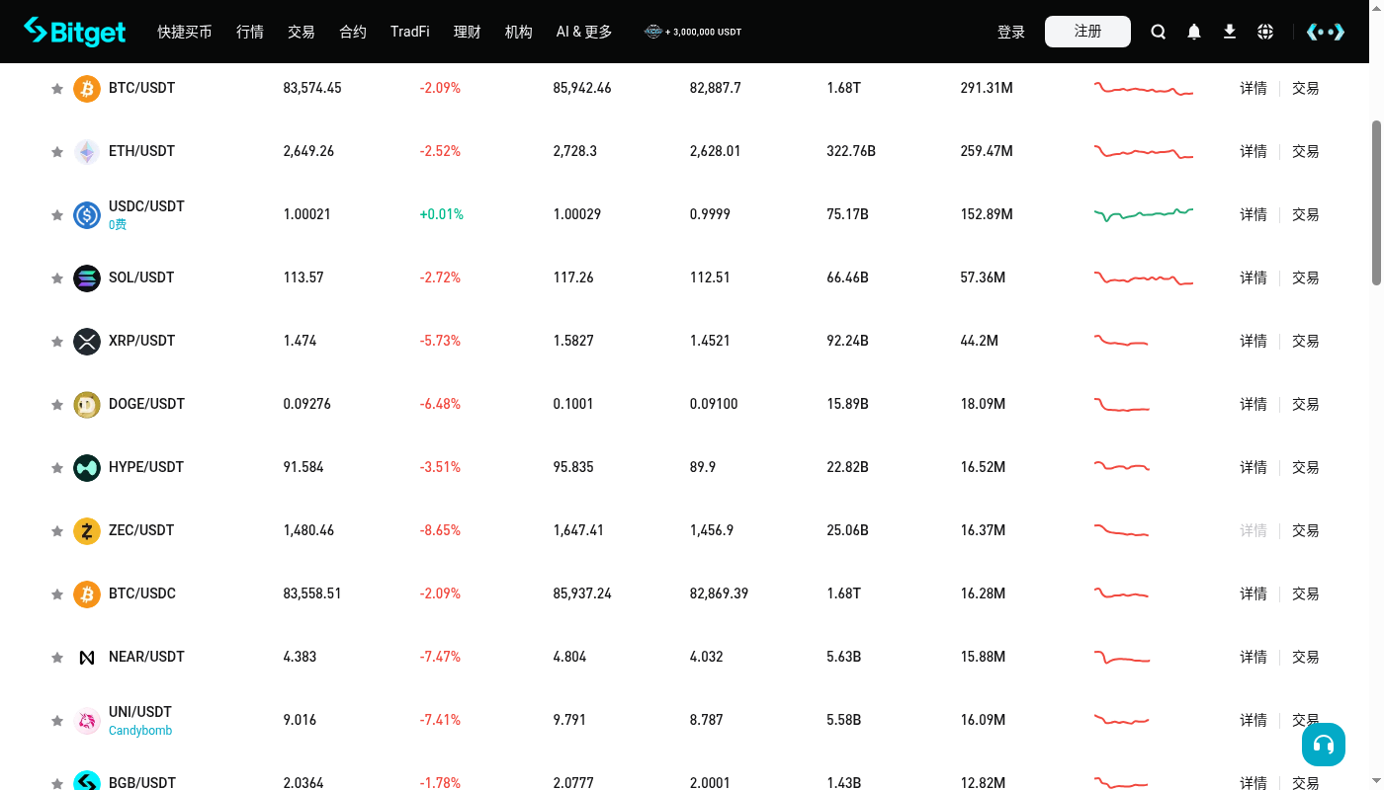Favorite HYPE/USDT with its star
This screenshot has height=790, width=1384.
[57, 468]
